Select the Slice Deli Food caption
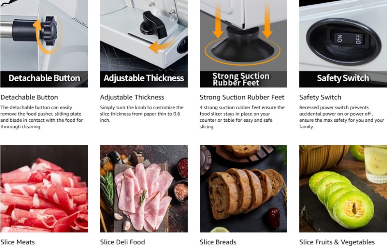The width and height of the screenshot is (387, 246). click(122, 242)
